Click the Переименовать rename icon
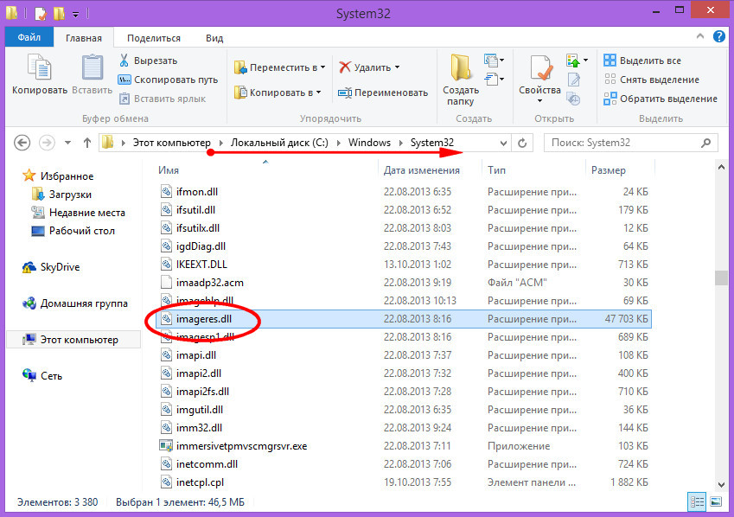 345,93
